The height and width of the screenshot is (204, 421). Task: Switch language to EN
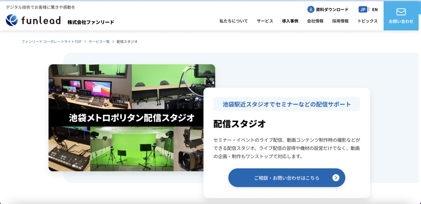[375, 9]
